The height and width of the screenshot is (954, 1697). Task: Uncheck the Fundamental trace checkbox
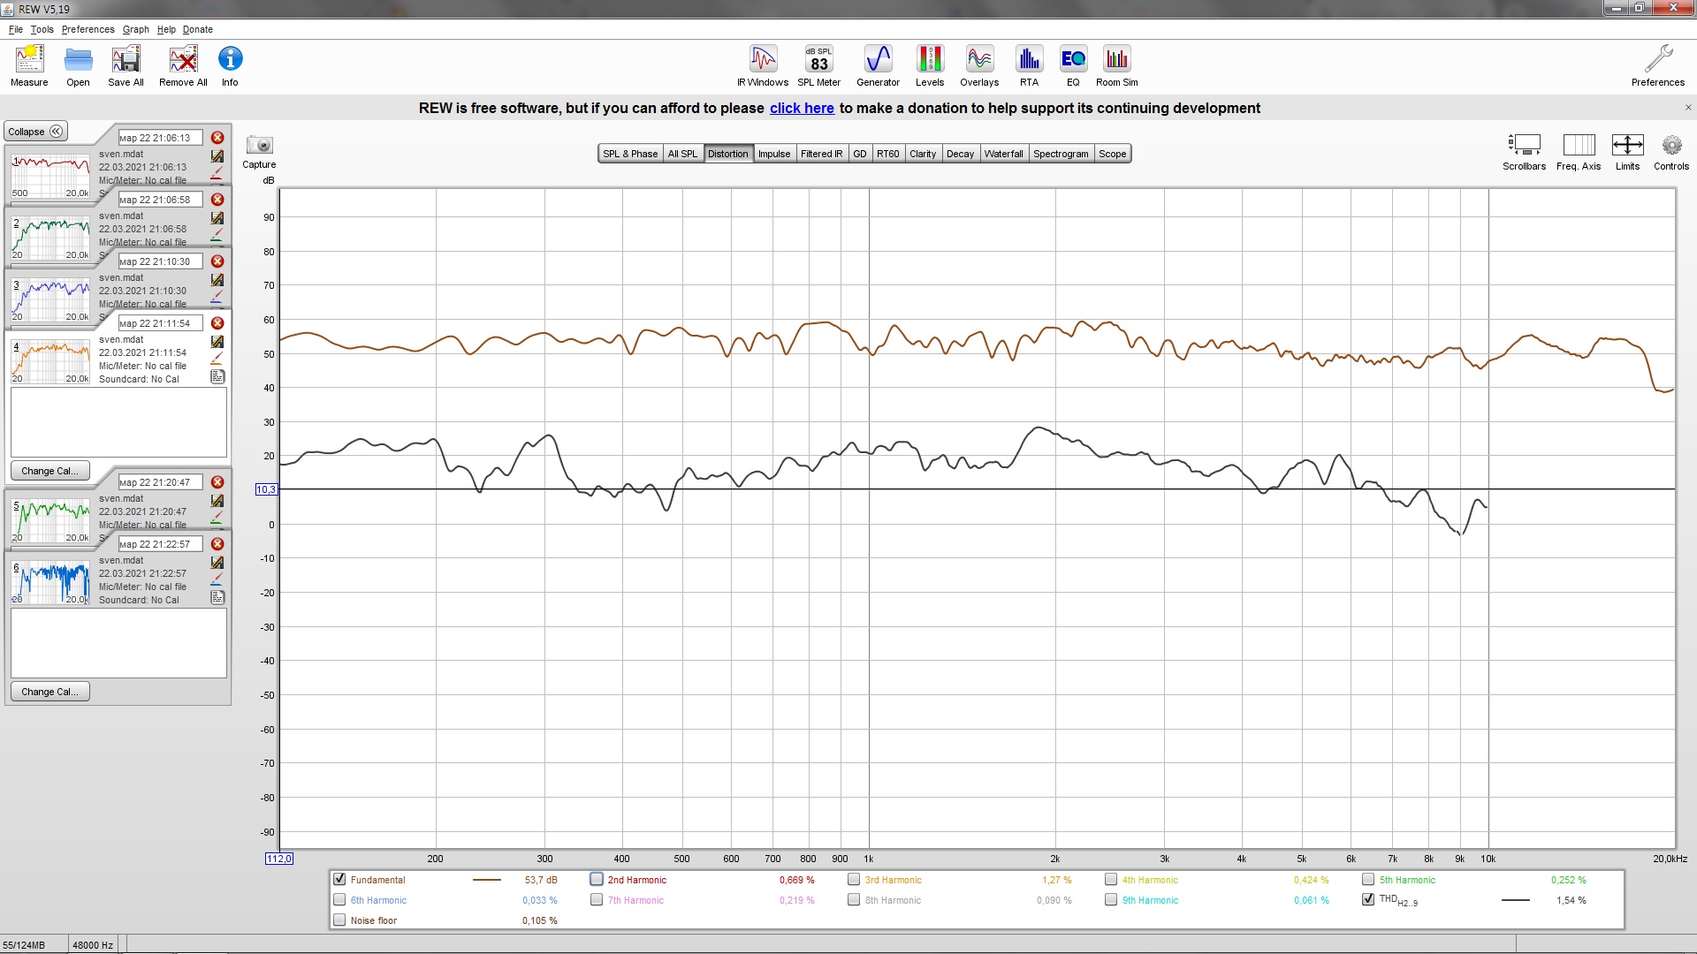click(x=339, y=880)
